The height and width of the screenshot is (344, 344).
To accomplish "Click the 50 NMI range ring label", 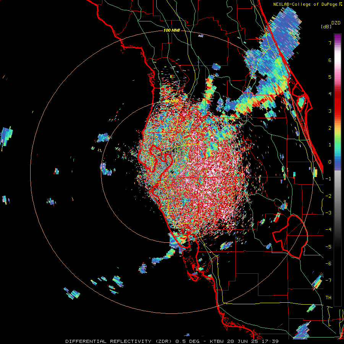I will coord(172,101).
